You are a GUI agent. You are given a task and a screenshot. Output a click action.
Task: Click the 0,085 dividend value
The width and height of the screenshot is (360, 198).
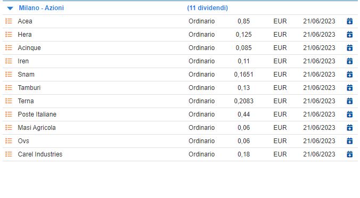[243, 48]
